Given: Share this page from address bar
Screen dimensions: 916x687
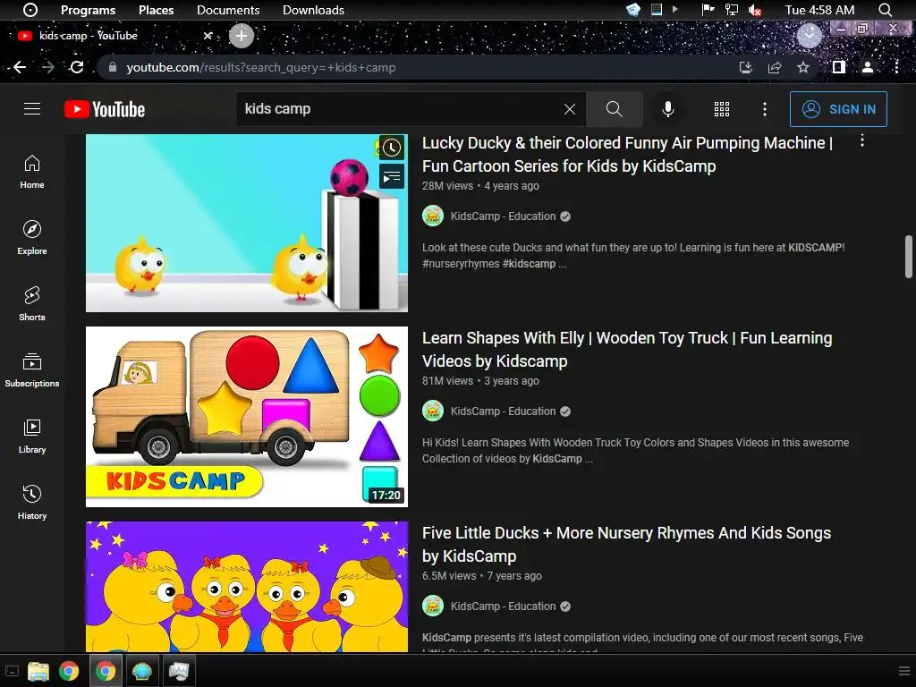Looking at the screenshot, I should [x=775, y=67].
